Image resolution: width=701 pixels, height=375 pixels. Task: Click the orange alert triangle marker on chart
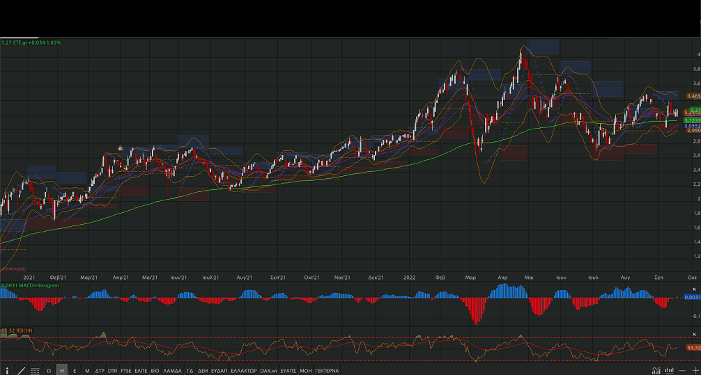tap(120, 147)
